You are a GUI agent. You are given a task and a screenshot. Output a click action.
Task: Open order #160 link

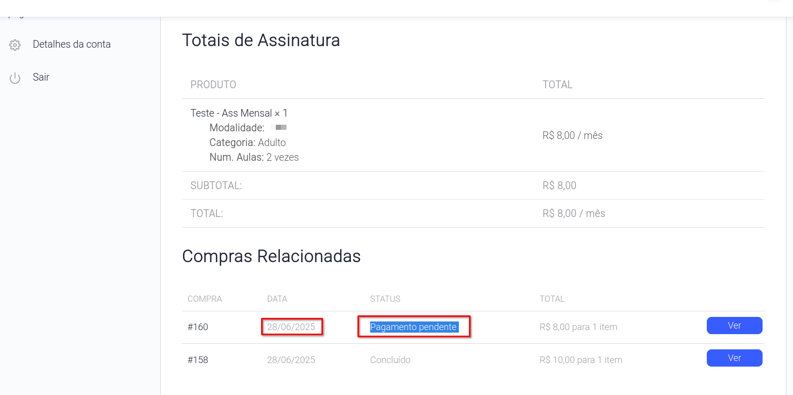[198, 327]
